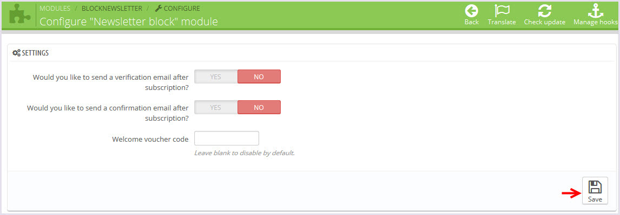620x215 pixels.
Task: Open the Blocknewsletter breadcrumb link
Action: (112, 8)
